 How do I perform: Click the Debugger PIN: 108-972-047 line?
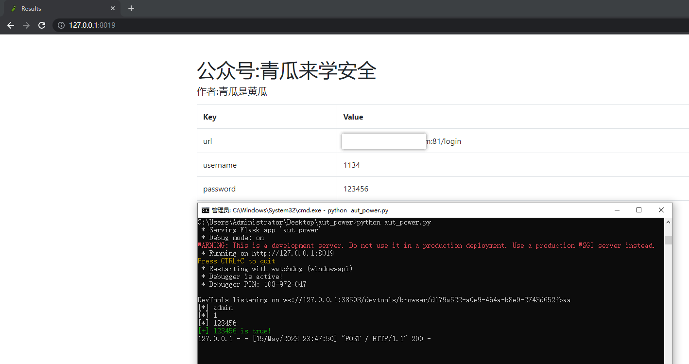(254, 284)
